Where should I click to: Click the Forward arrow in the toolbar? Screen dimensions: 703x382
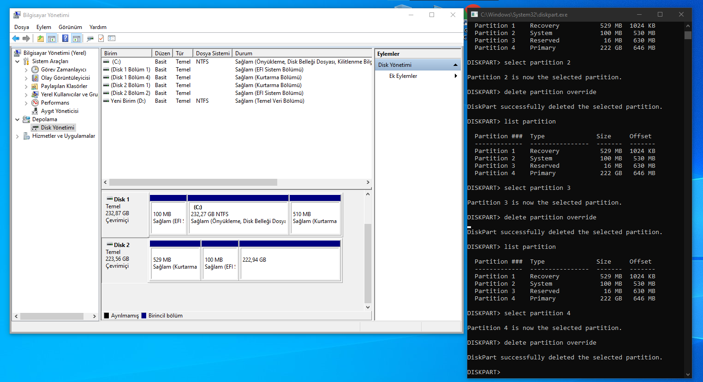(x=26, y=39)
